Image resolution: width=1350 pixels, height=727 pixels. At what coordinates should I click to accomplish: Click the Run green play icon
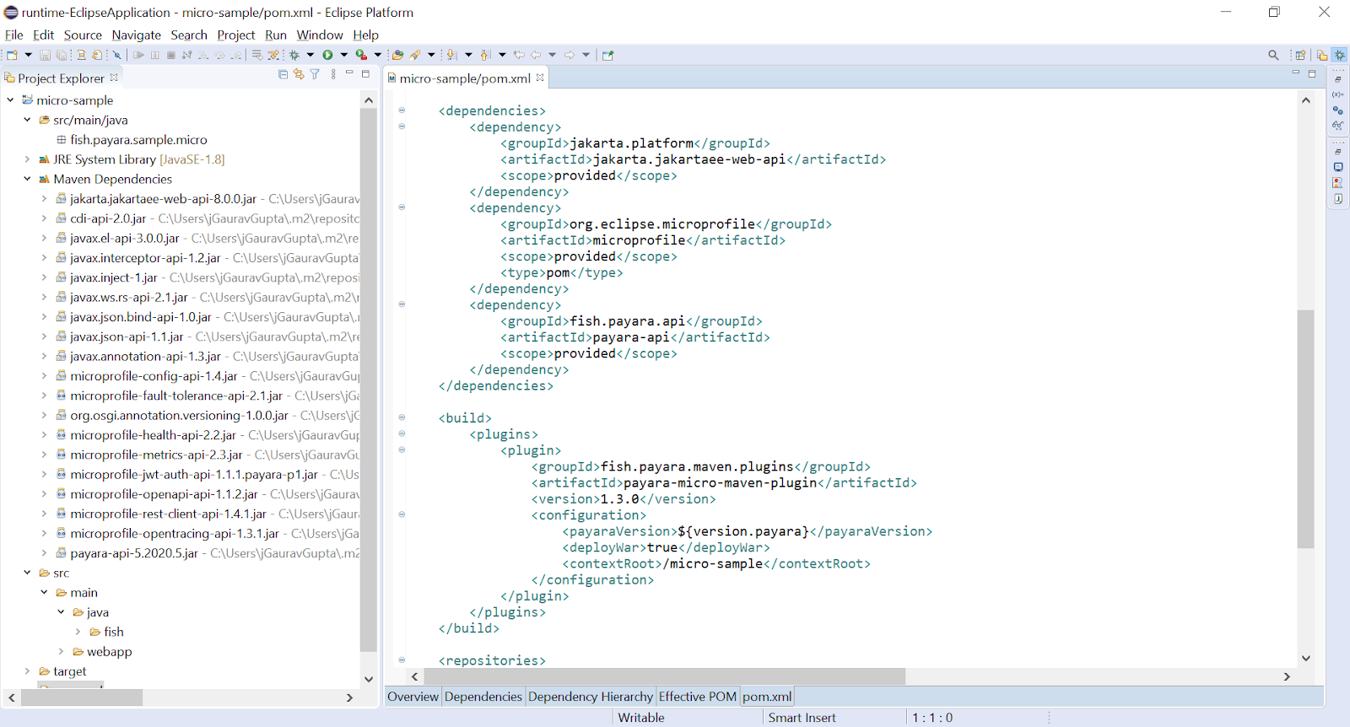(327, 55)
